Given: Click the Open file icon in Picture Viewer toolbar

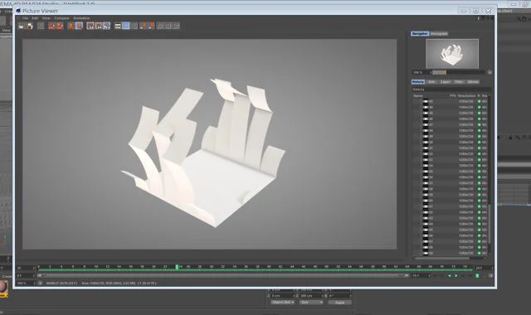Looking at the screenshot, I should (x=21, y=26).
